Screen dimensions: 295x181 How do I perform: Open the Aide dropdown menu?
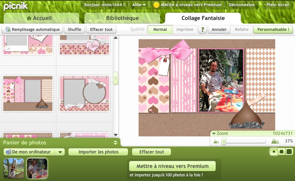tap(139, 5)
